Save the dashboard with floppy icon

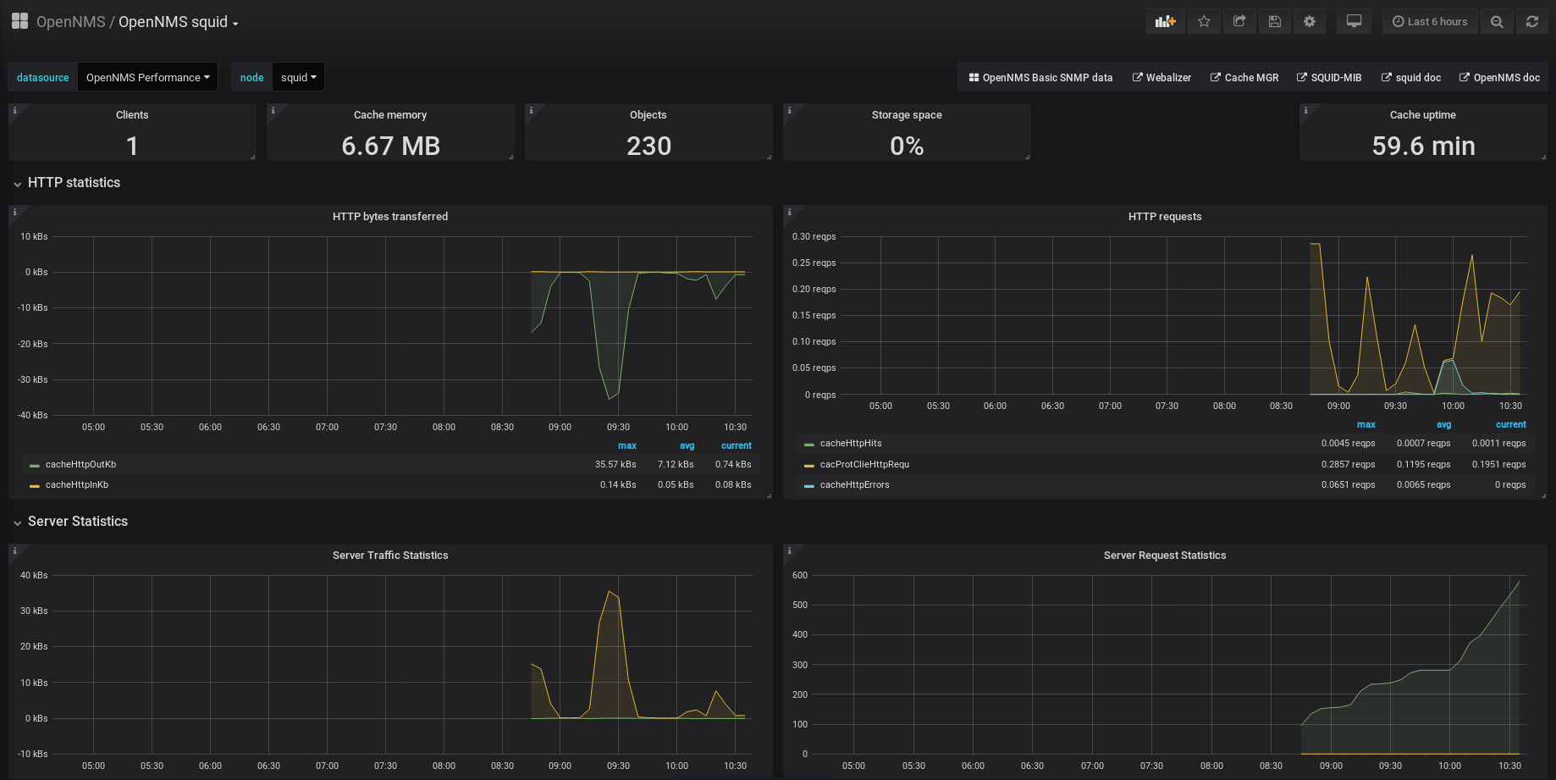click(1274, 22)
